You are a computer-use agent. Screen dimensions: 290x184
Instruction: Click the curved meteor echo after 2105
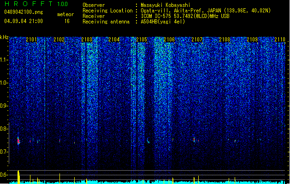(148, 141)
